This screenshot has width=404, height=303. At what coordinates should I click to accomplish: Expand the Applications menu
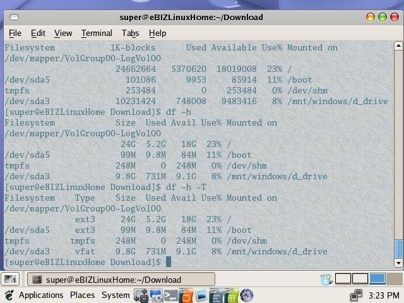40,295
